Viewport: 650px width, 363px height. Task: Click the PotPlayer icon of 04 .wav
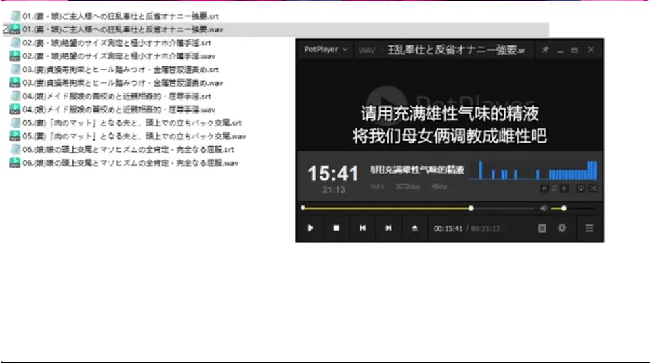point(15,110)
